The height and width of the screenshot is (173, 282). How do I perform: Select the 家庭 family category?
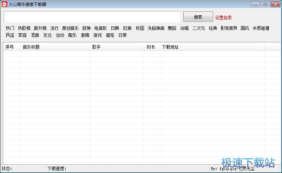pos(23,35)
